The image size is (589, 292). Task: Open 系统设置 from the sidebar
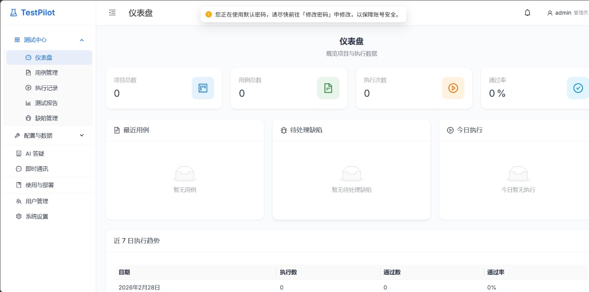point(48,216)
